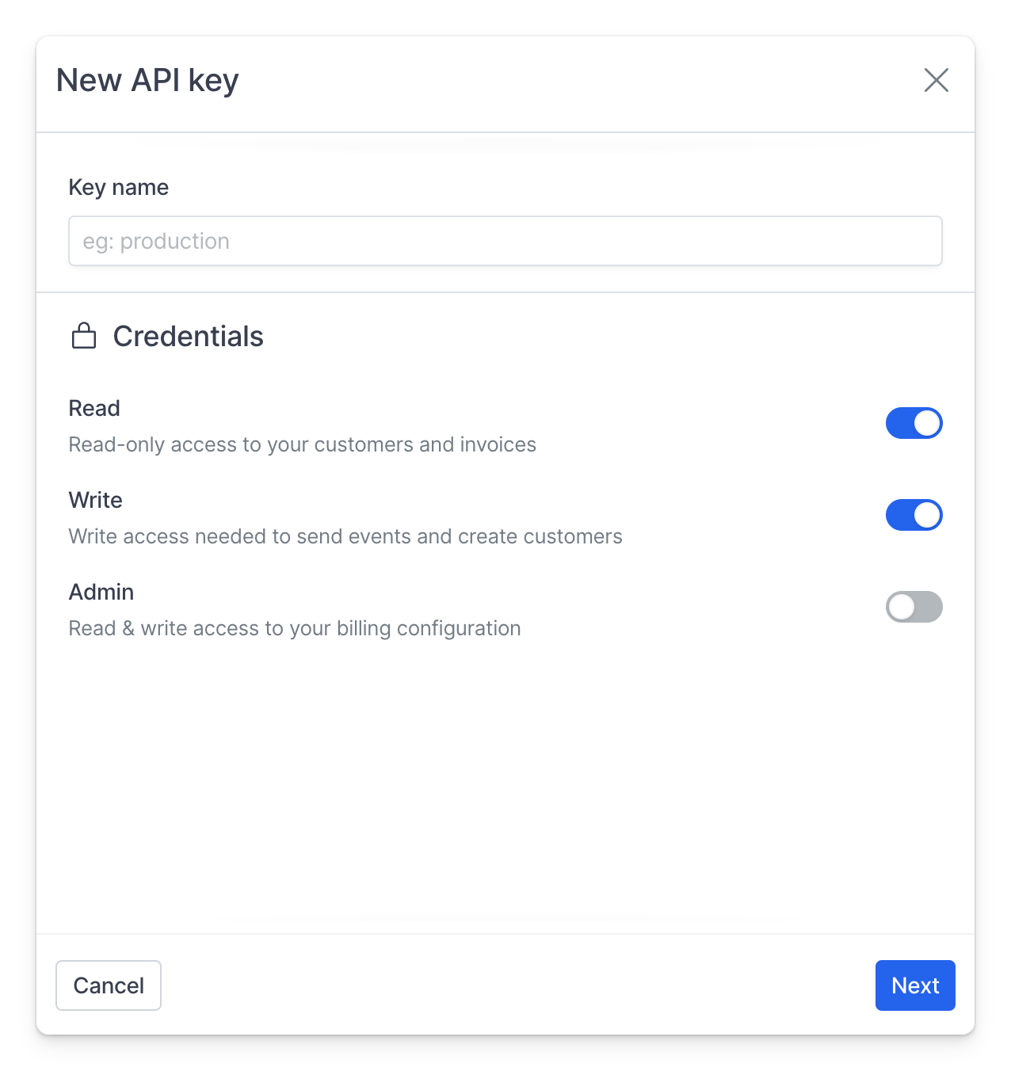Image resolution: width=1011 pixels, height=1071 pixels.
Task: Proceed with the Next button
Action: (x=915, y=985)
